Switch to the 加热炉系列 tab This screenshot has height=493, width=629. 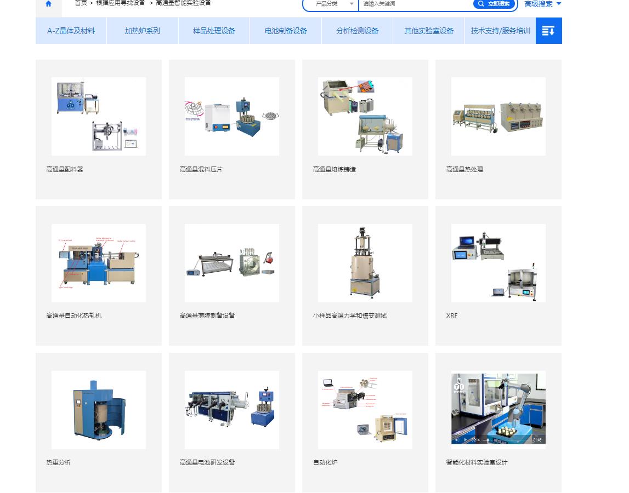coord(142,31)
